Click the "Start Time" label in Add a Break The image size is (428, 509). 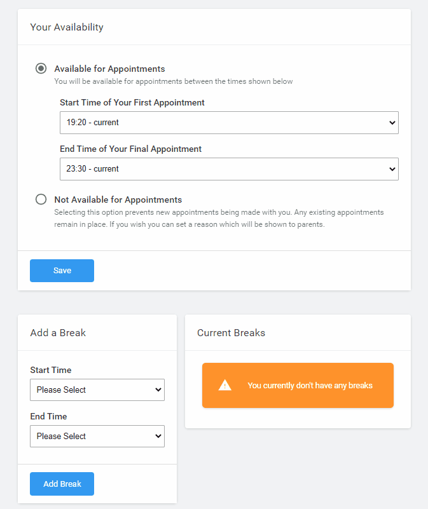click(x=51, y=370)
